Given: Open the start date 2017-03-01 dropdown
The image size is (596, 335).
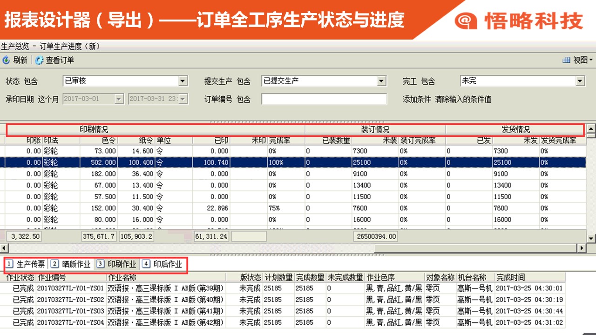Looking at the screenshot, I should 119,99.
